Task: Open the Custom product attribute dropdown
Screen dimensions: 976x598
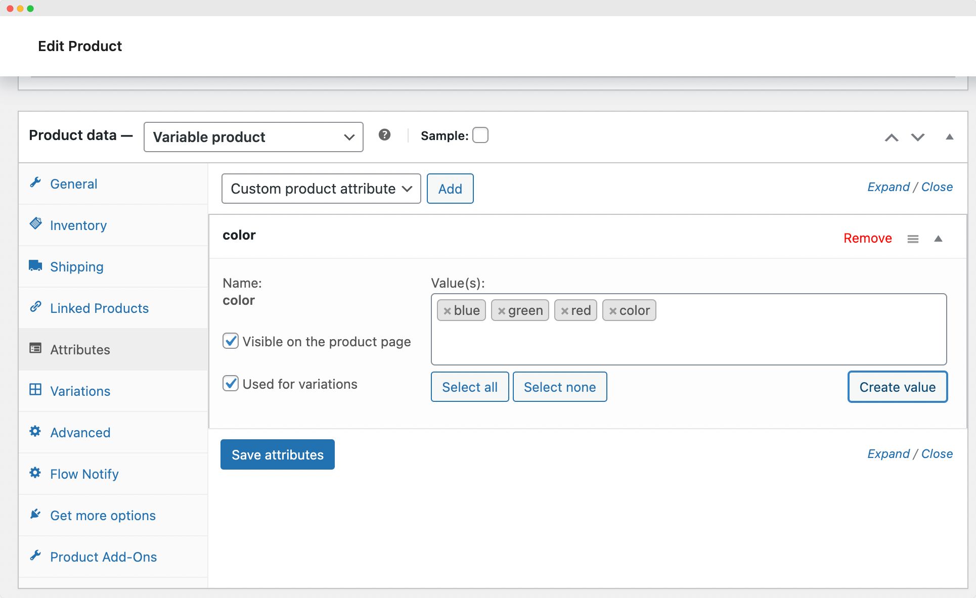Action: 321,189
